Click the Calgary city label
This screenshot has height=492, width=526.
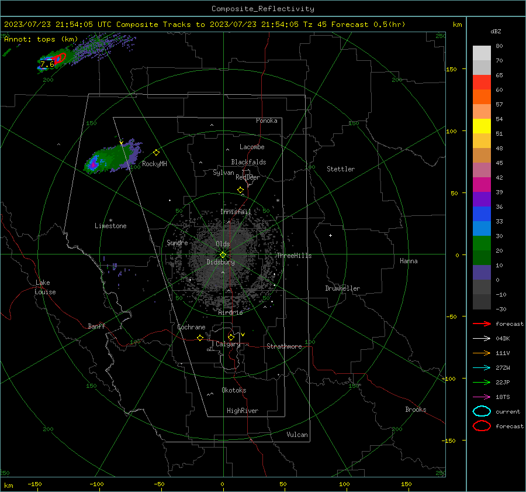tap(228, 344)
